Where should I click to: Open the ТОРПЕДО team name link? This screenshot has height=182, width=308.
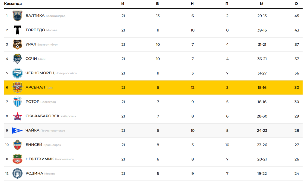pos(35,30)
